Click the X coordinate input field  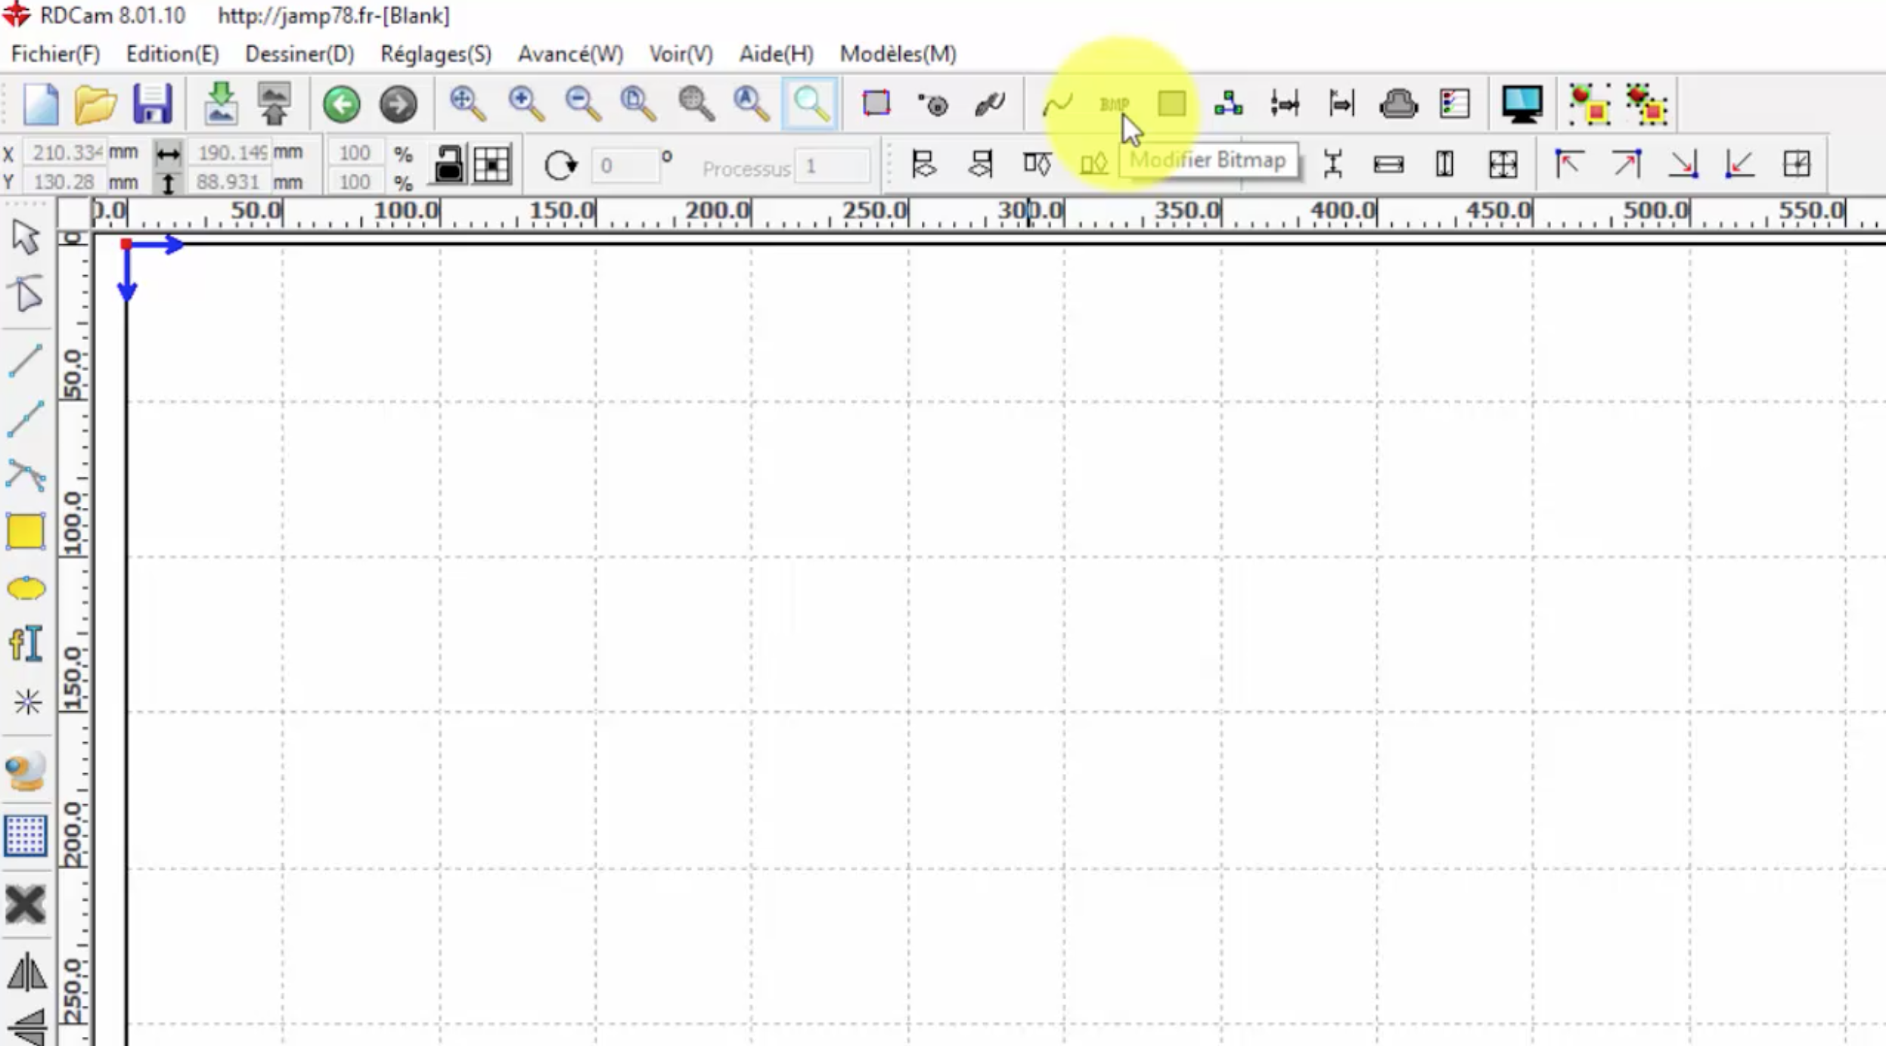tap(65, 153)
